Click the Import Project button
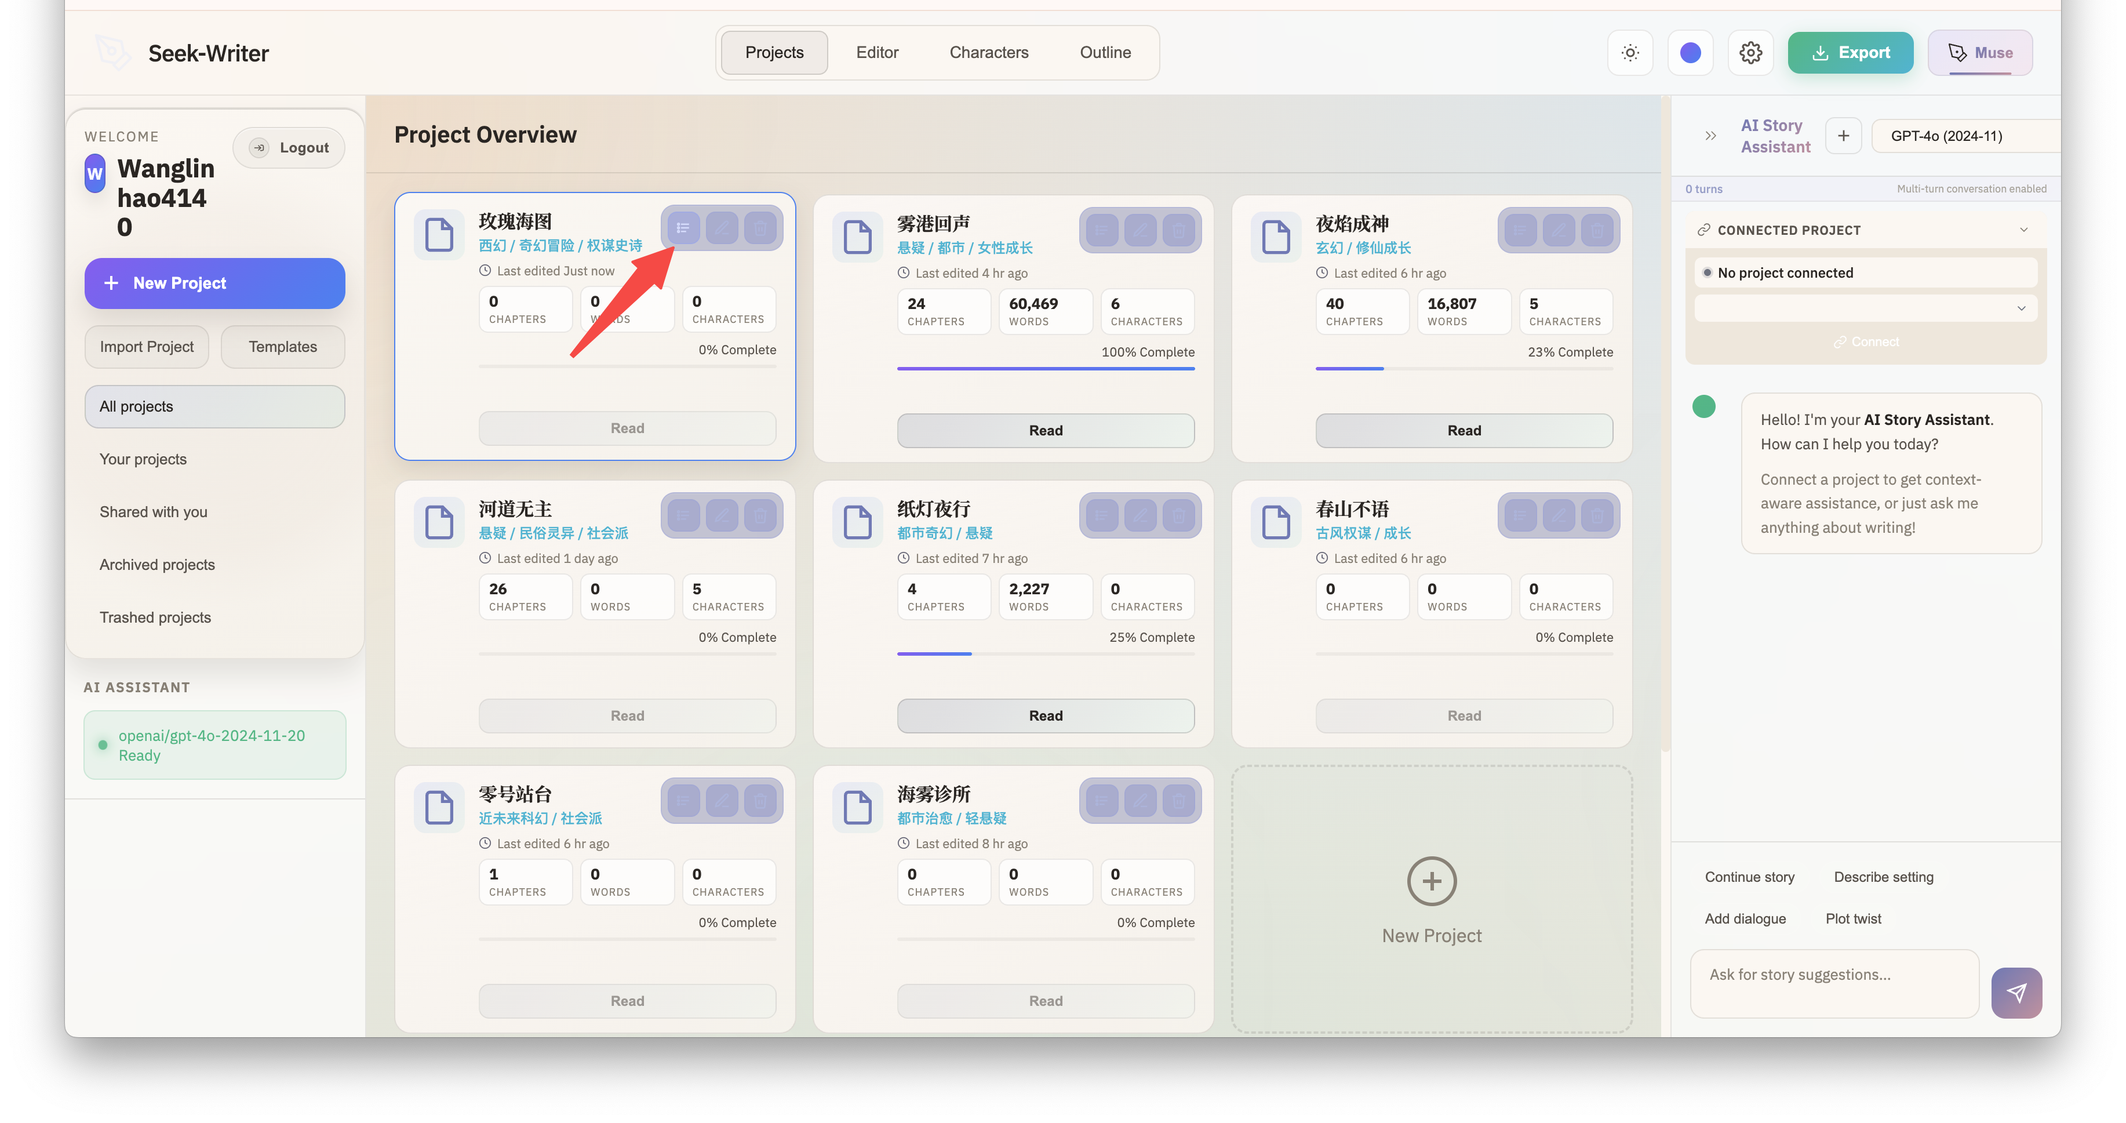Screen dimensions: 2126x1123 click(x=147, y=347)
